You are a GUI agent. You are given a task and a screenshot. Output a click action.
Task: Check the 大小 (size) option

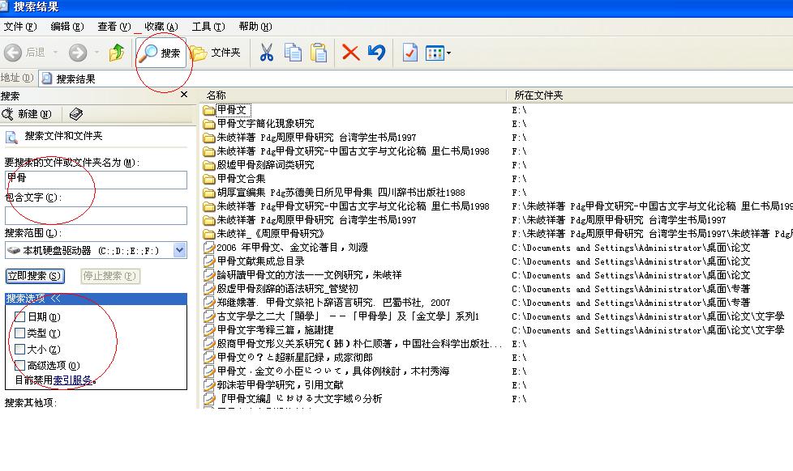[x=20, y=349]
